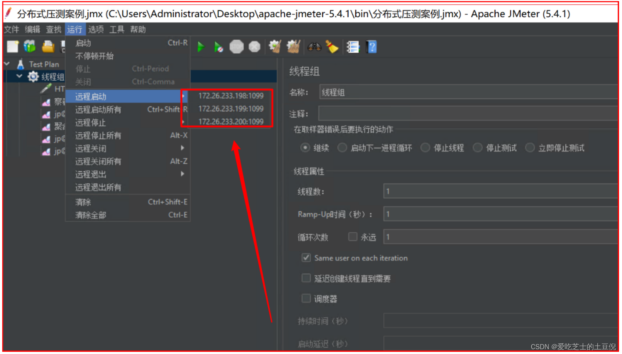Click the Shutdown toolbar icon
Viewport: 622px width, 354px height.
[254, 47]
